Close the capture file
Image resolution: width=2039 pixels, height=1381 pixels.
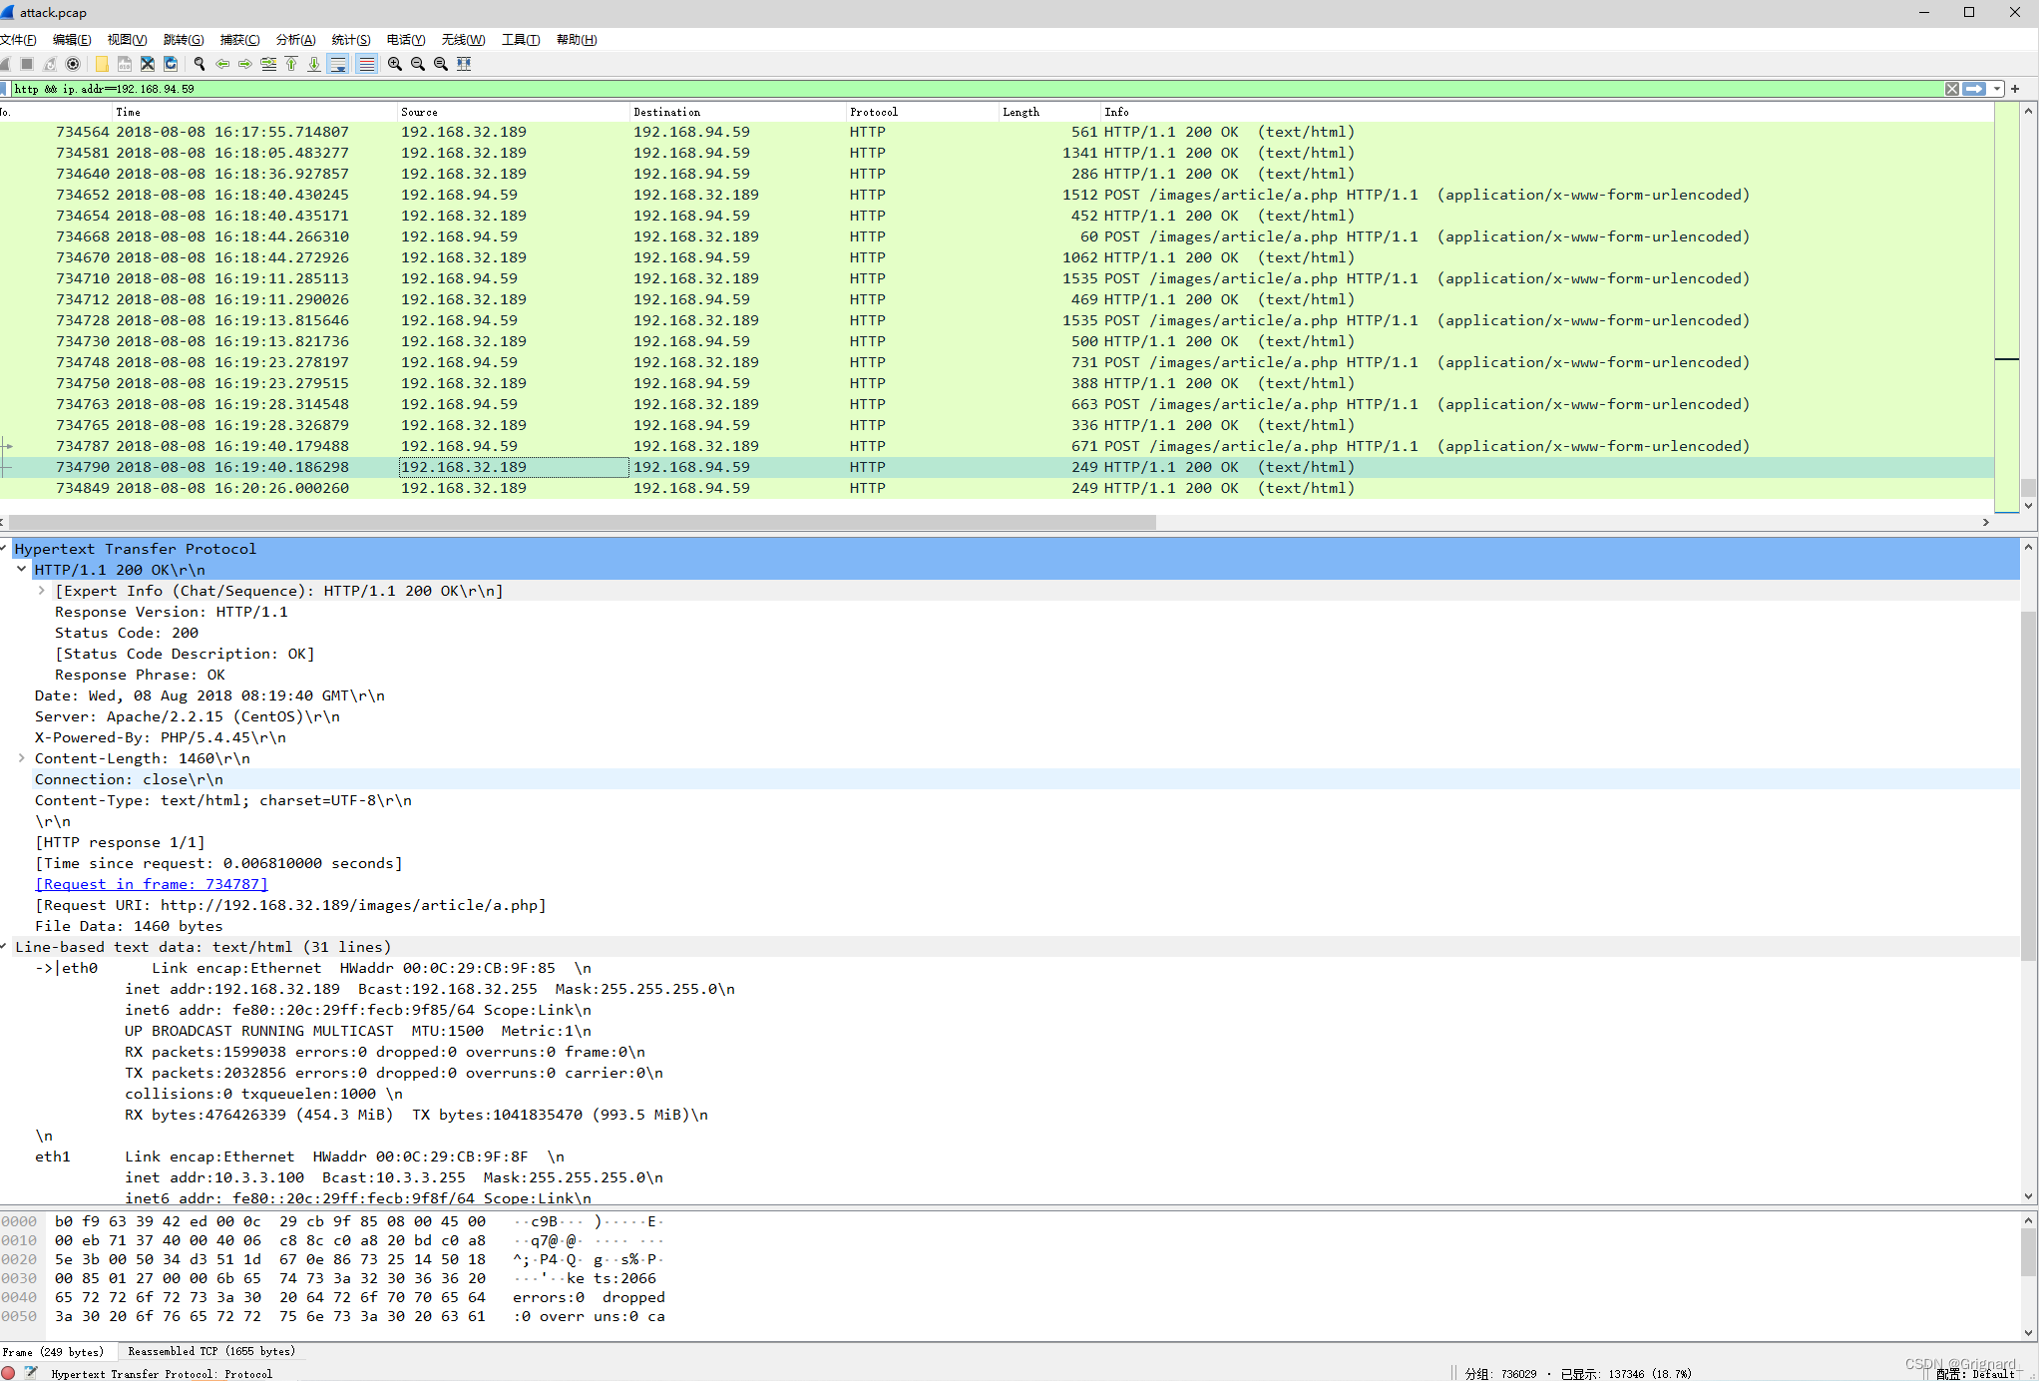point(148,64)
